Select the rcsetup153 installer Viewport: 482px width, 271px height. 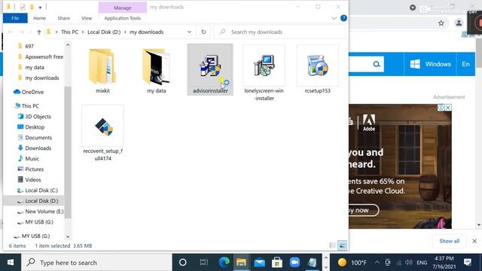(x=318, y=70)
